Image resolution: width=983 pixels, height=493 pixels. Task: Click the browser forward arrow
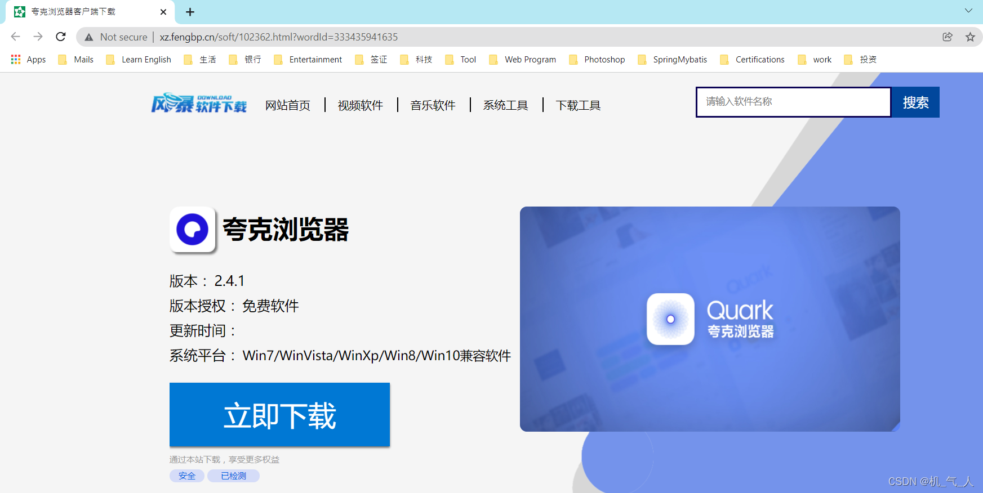click(x=38, y=37)
